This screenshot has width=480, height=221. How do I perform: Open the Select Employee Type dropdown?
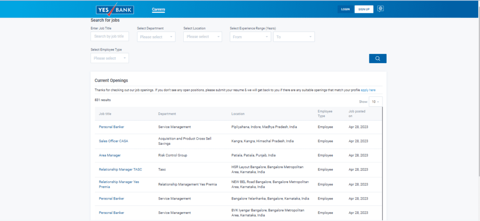pyautogui.click(x=110, y=58)
